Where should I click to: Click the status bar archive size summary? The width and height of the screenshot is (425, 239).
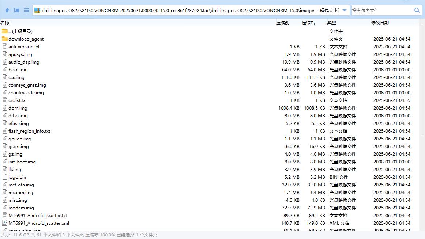79,235
